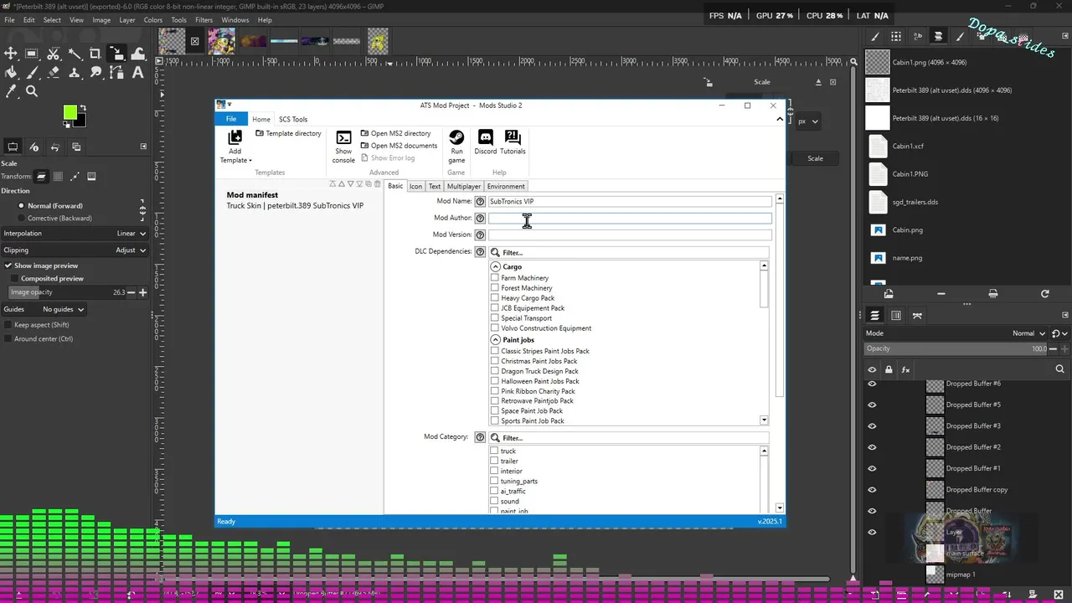1072x603 pixels.
Task: Click help icon next to Mod Name
Action: click(x=480, y=202)
